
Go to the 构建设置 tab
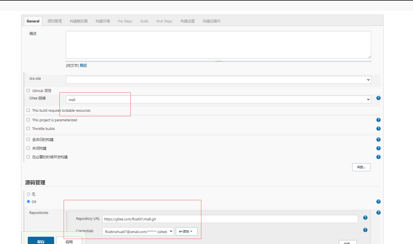coord(188,21)
